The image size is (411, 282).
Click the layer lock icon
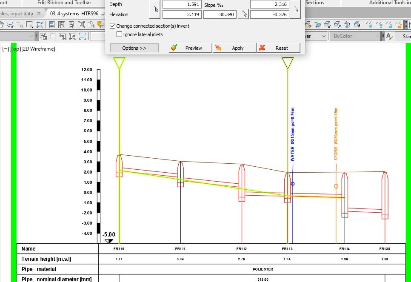click(389, 25)
